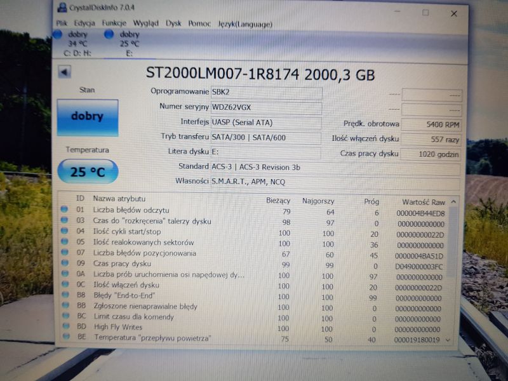Click the power-on hours value 1020 godzin
This screenshot has height=381, width=508.
(431, 154)
